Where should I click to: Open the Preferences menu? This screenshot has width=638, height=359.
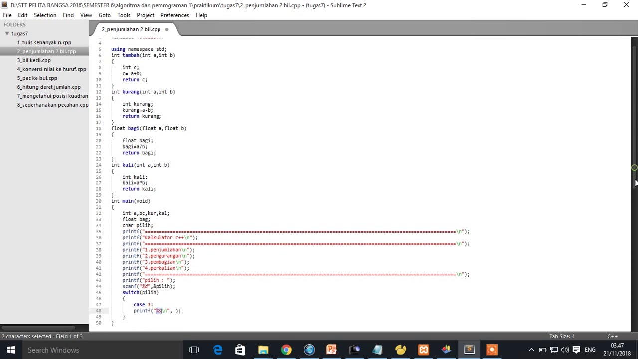pos(175,15)
